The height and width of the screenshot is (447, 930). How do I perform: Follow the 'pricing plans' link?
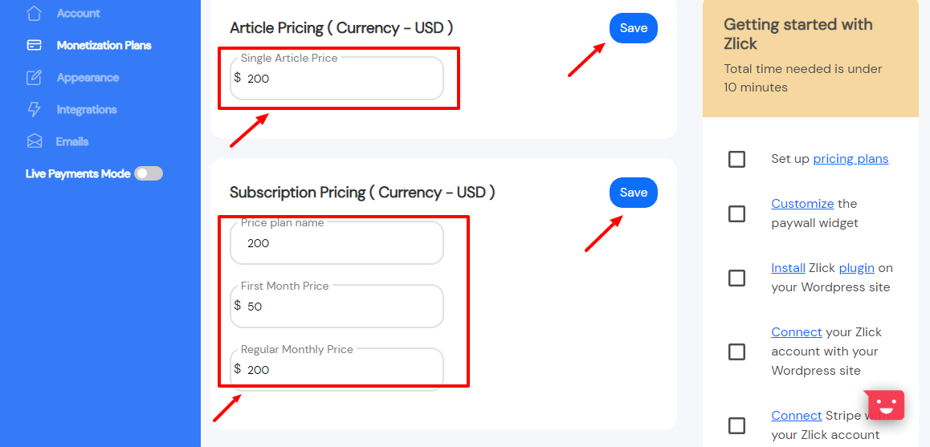[850, 159]
